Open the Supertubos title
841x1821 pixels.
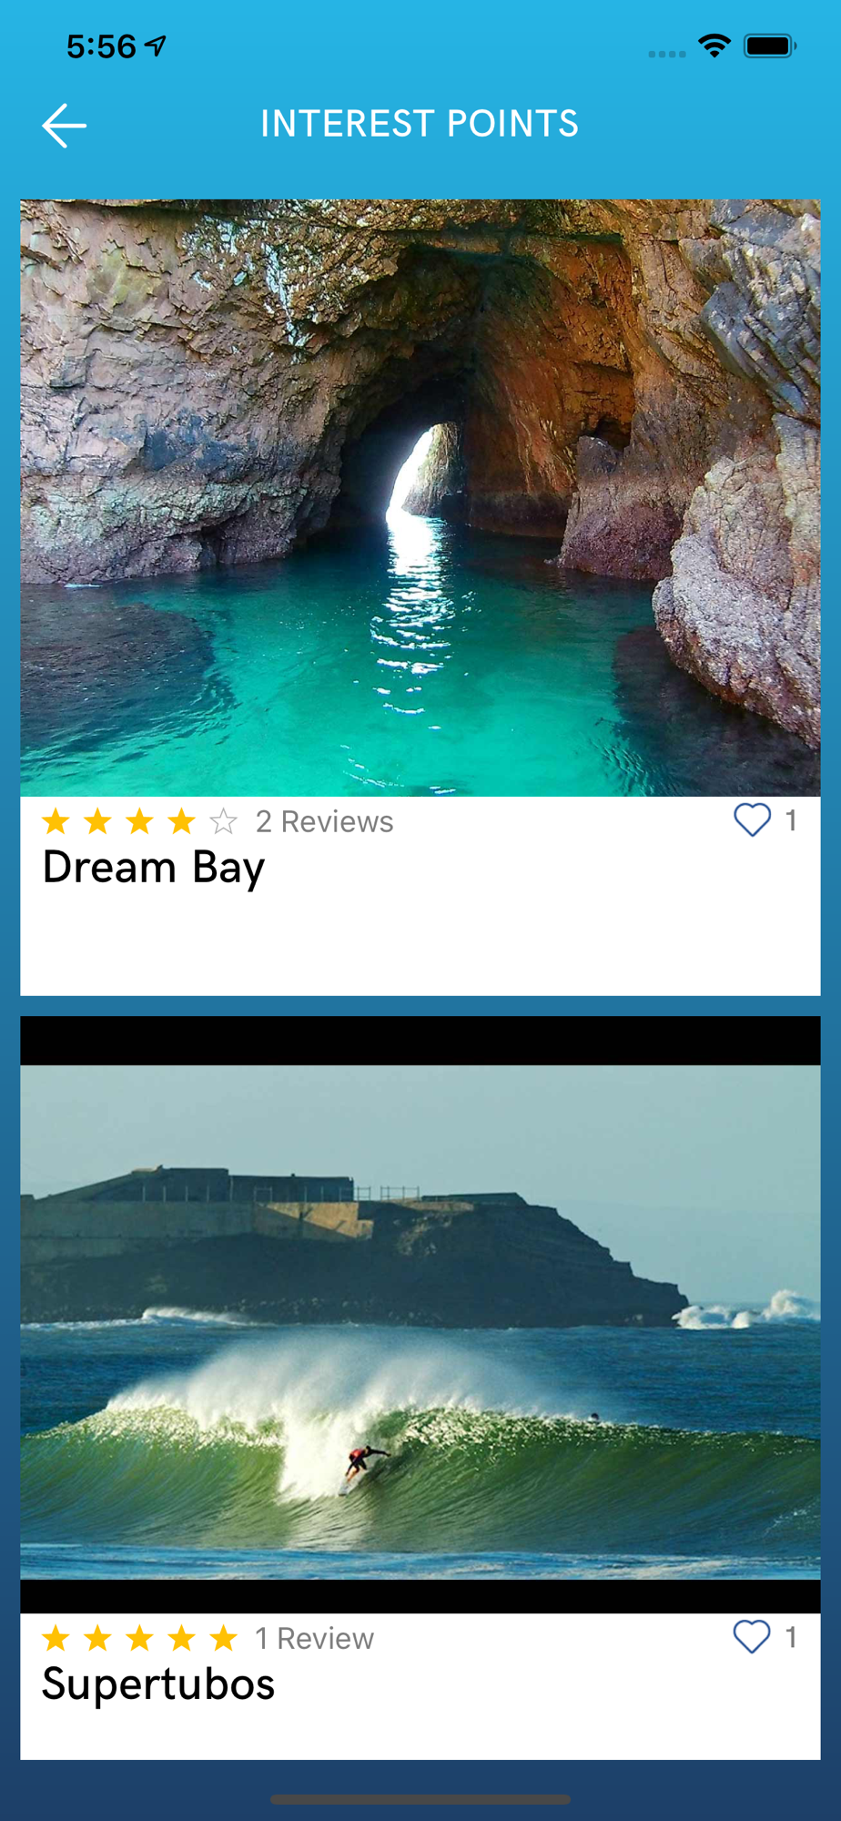pyautogui.click(x=158, y=1684)
